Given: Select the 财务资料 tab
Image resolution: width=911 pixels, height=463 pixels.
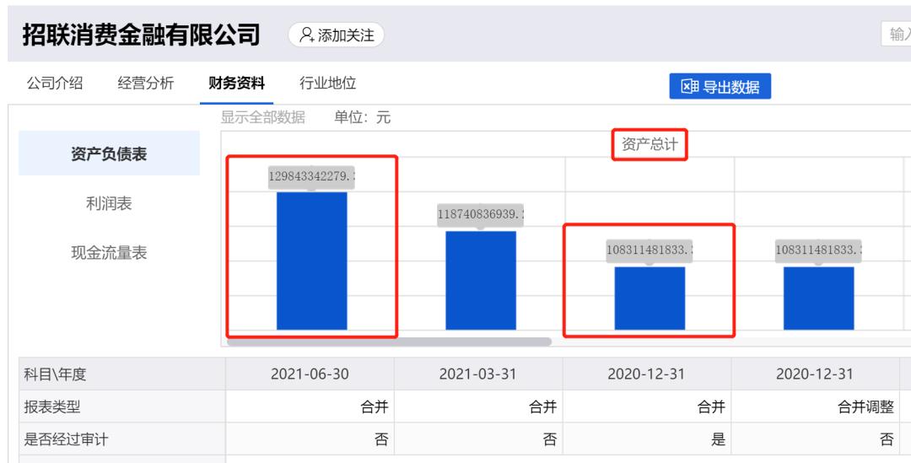Looking at the screenshot, I should pos(236,83).
